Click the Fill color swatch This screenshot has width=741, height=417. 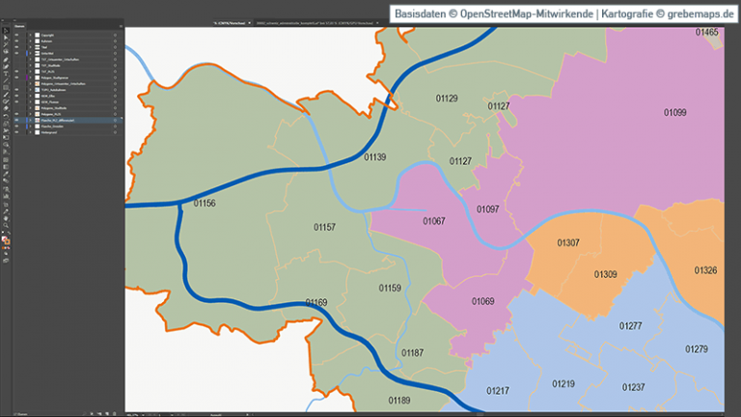(x=4, y=238)
